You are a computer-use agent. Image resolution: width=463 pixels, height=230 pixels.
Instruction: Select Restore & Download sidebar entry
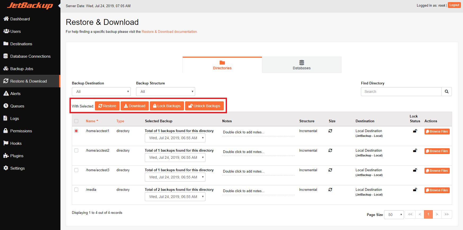point(30,81)
